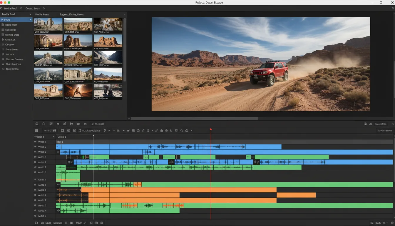The width and height of the screenshot is (395, 226).
Task: Open the Media Pool dropdown in the sidebar header
Action: coord(30,14)
